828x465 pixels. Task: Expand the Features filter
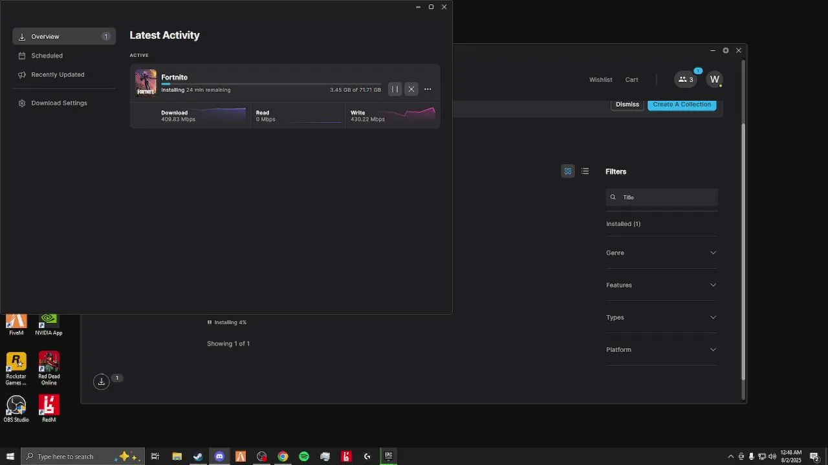pyautogui.click(x=662, y=285)
